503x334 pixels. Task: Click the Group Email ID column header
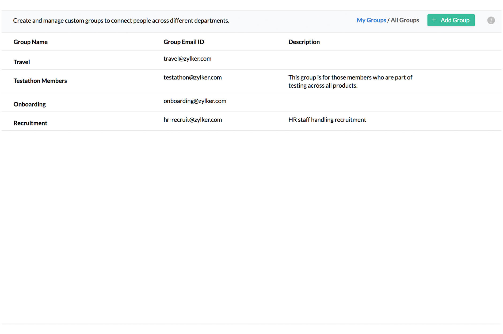pyautogui.click(x=184, y=42)
